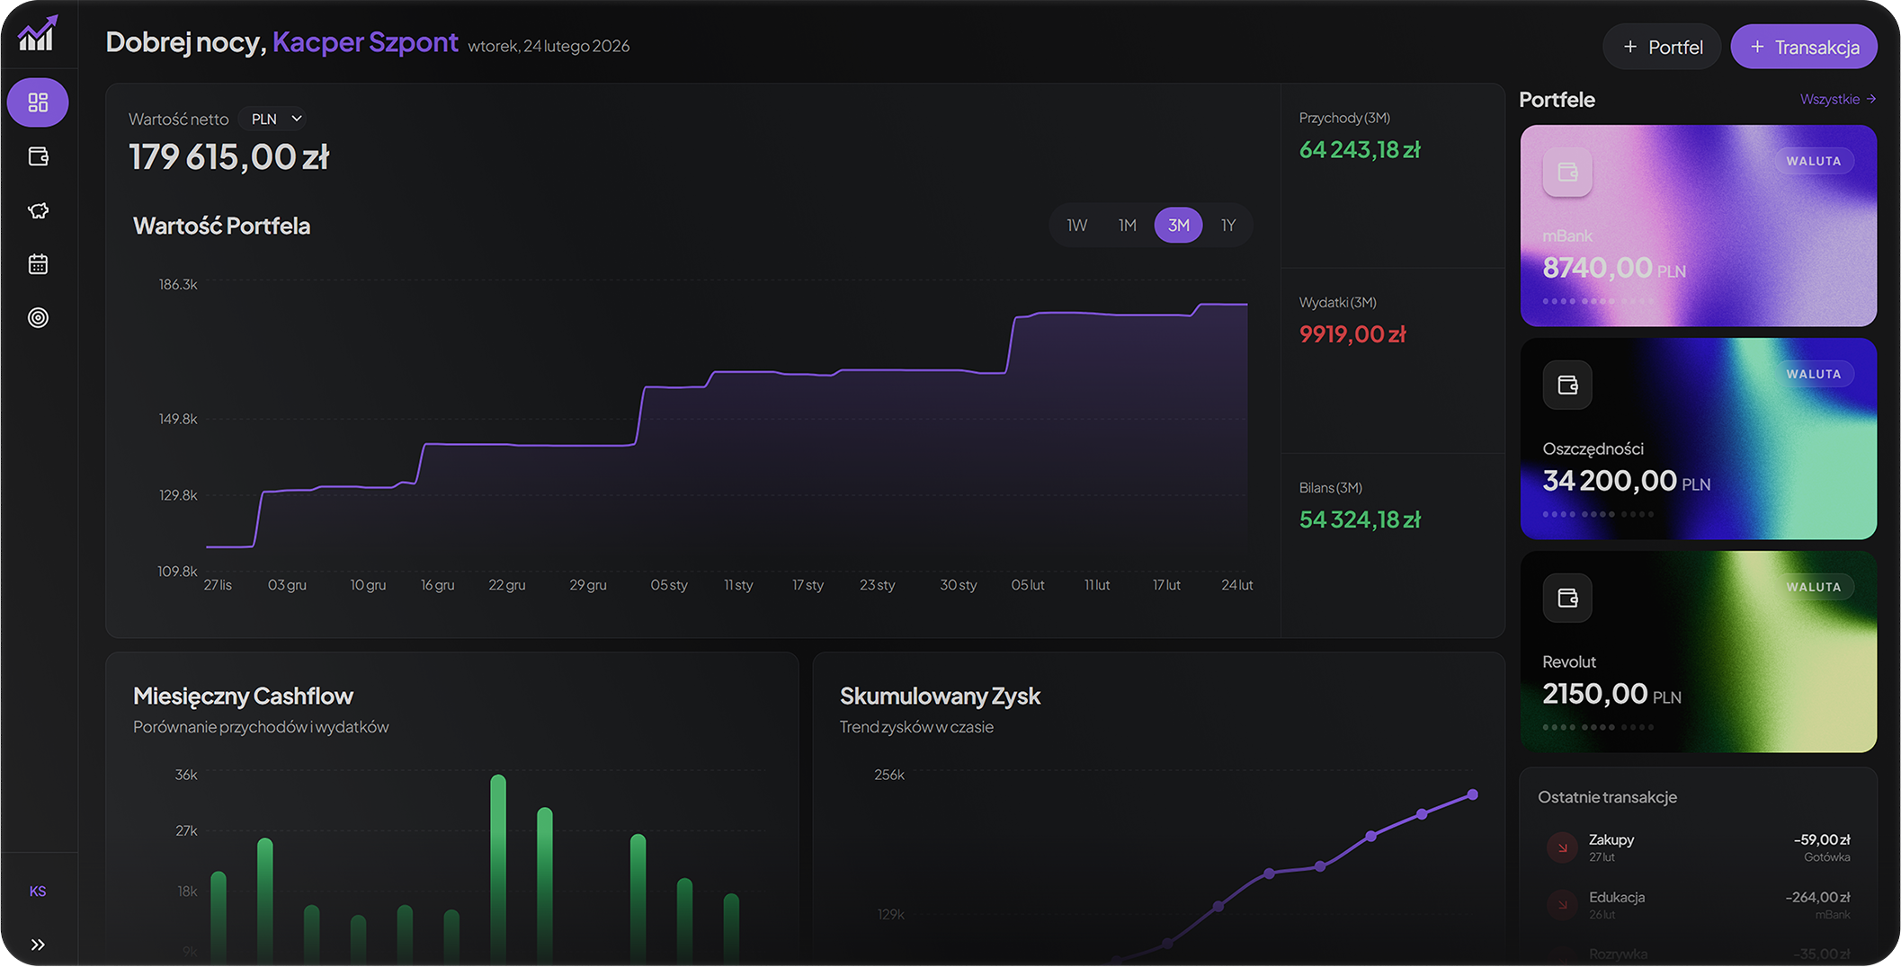
Task: Click the 2150,00 PLN Revolut balance
Action: [x=1611, y=694]
